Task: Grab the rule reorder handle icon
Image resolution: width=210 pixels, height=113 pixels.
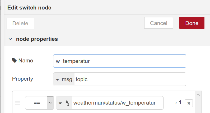Action: 18,103
